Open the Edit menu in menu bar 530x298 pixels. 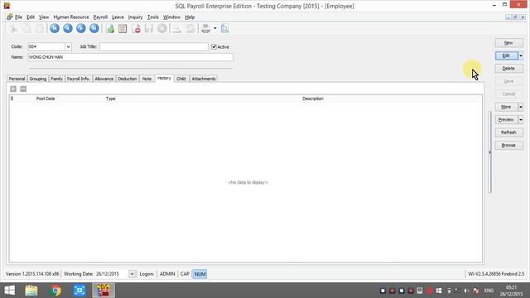(x=31, y=17)
